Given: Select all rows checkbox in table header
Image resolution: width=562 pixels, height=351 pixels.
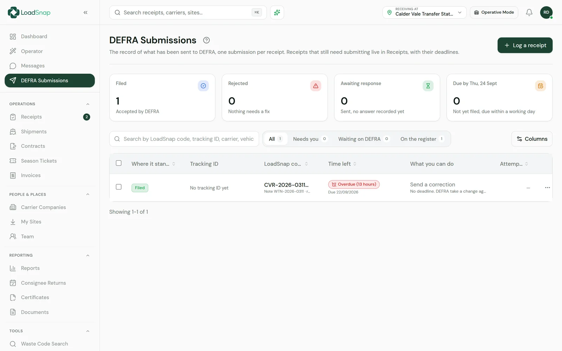Looking at the screenshot, I should click(x=119, y=163).
